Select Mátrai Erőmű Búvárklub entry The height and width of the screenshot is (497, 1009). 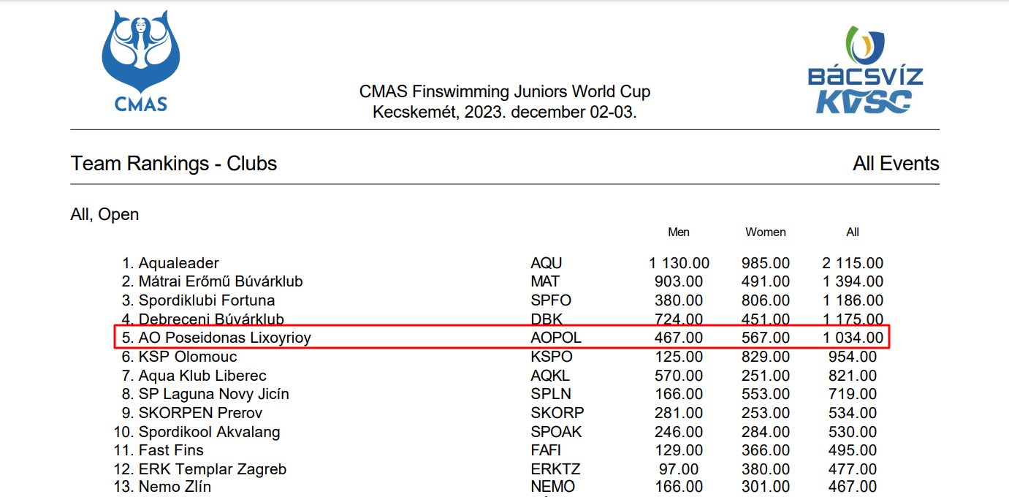pos(221,281)
